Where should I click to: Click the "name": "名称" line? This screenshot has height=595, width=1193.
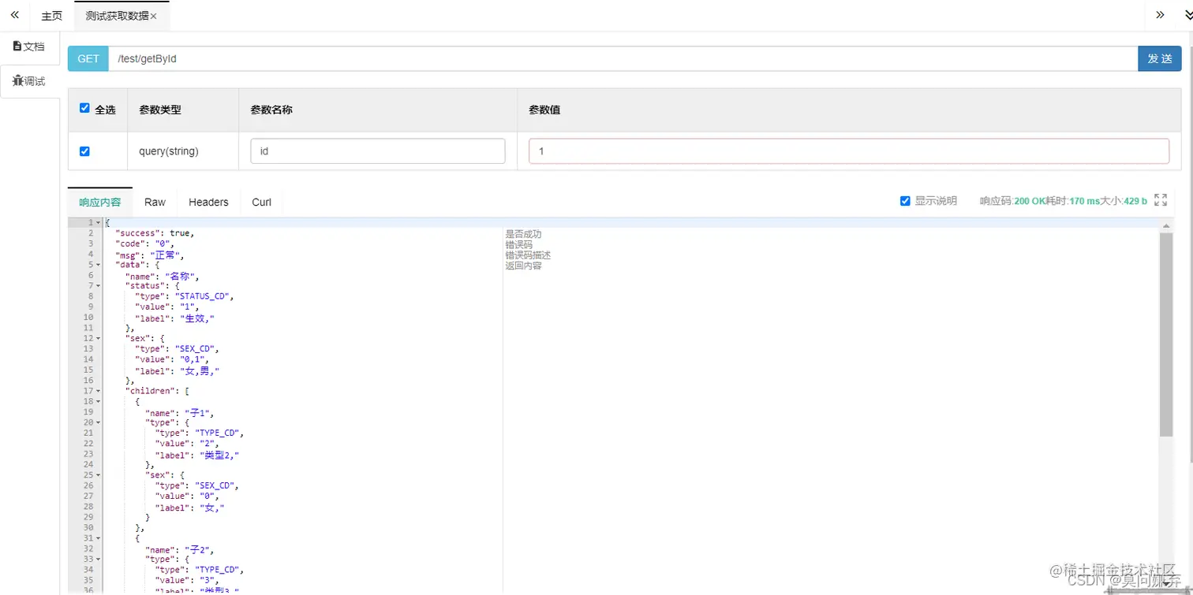tap(162, 276)
